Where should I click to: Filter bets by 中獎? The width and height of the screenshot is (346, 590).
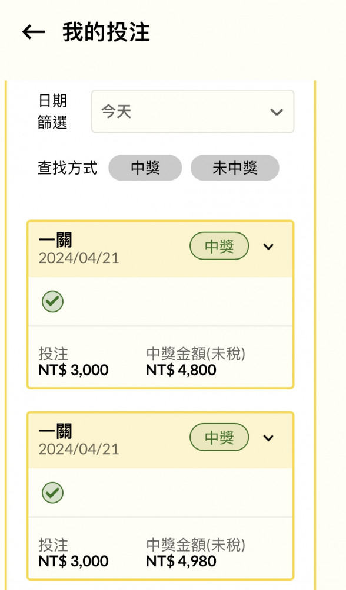[x=145, y=168]
